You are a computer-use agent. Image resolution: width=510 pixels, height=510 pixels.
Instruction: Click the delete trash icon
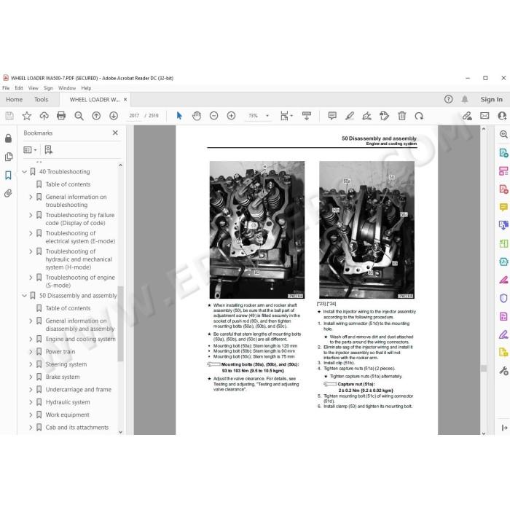402,116
